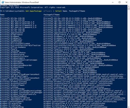Click Microsoft.XboxApp in Name column
130x108 pixels.
pos(9,69)
